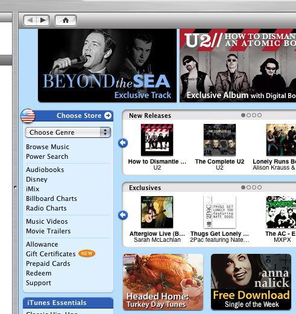Open The Complete U2 album cover
296x314 pixels.
pos(219,140)
